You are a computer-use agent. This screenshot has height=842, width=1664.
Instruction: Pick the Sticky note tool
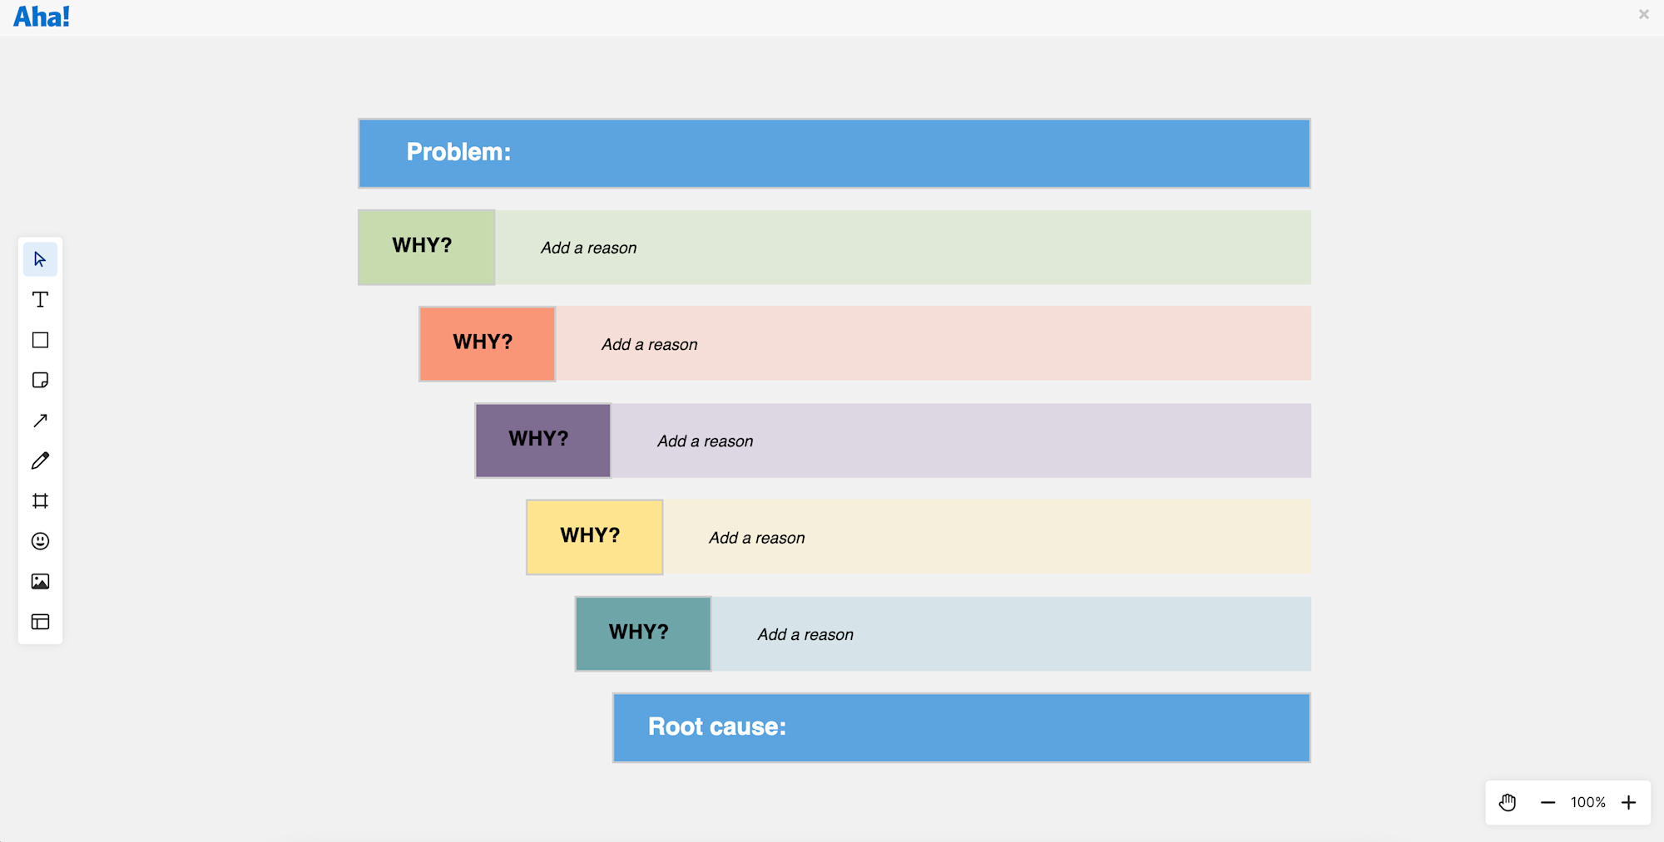pyautogui.click(x=39, y=380)
